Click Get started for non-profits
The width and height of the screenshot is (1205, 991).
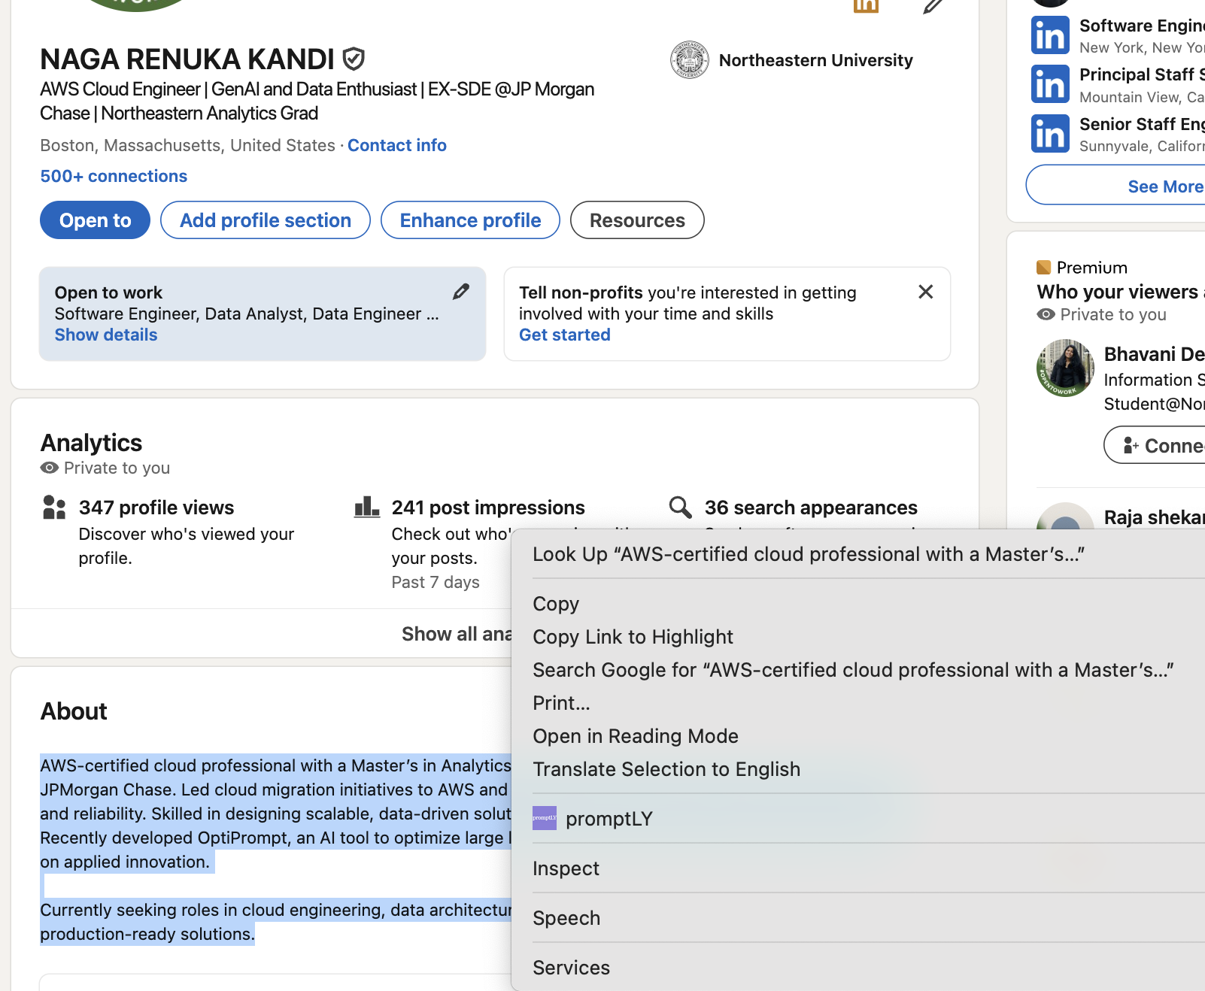tap(565, 335)
